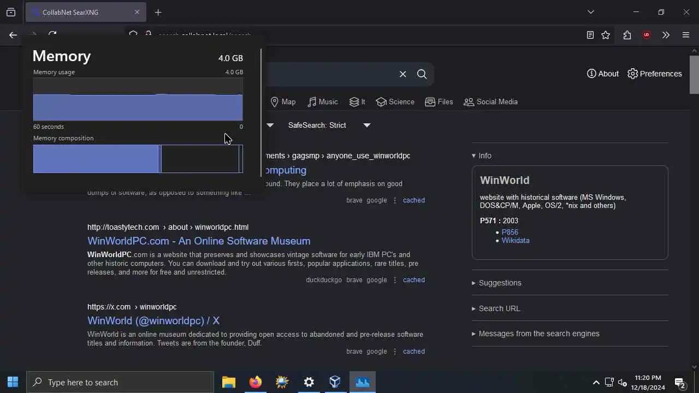Focus the Type here to search box

pos(120,382)
